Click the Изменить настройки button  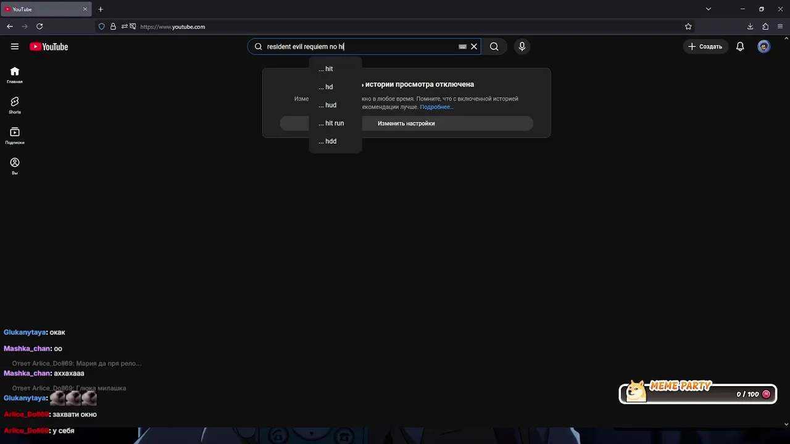[406, 123]
